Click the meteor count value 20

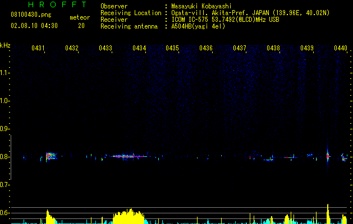(81, 26)
